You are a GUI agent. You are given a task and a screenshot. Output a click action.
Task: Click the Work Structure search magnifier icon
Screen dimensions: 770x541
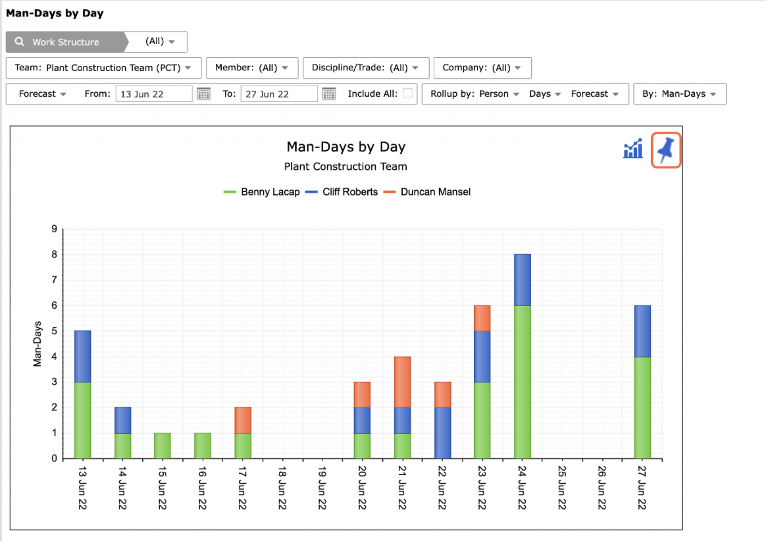click(20, 41)
